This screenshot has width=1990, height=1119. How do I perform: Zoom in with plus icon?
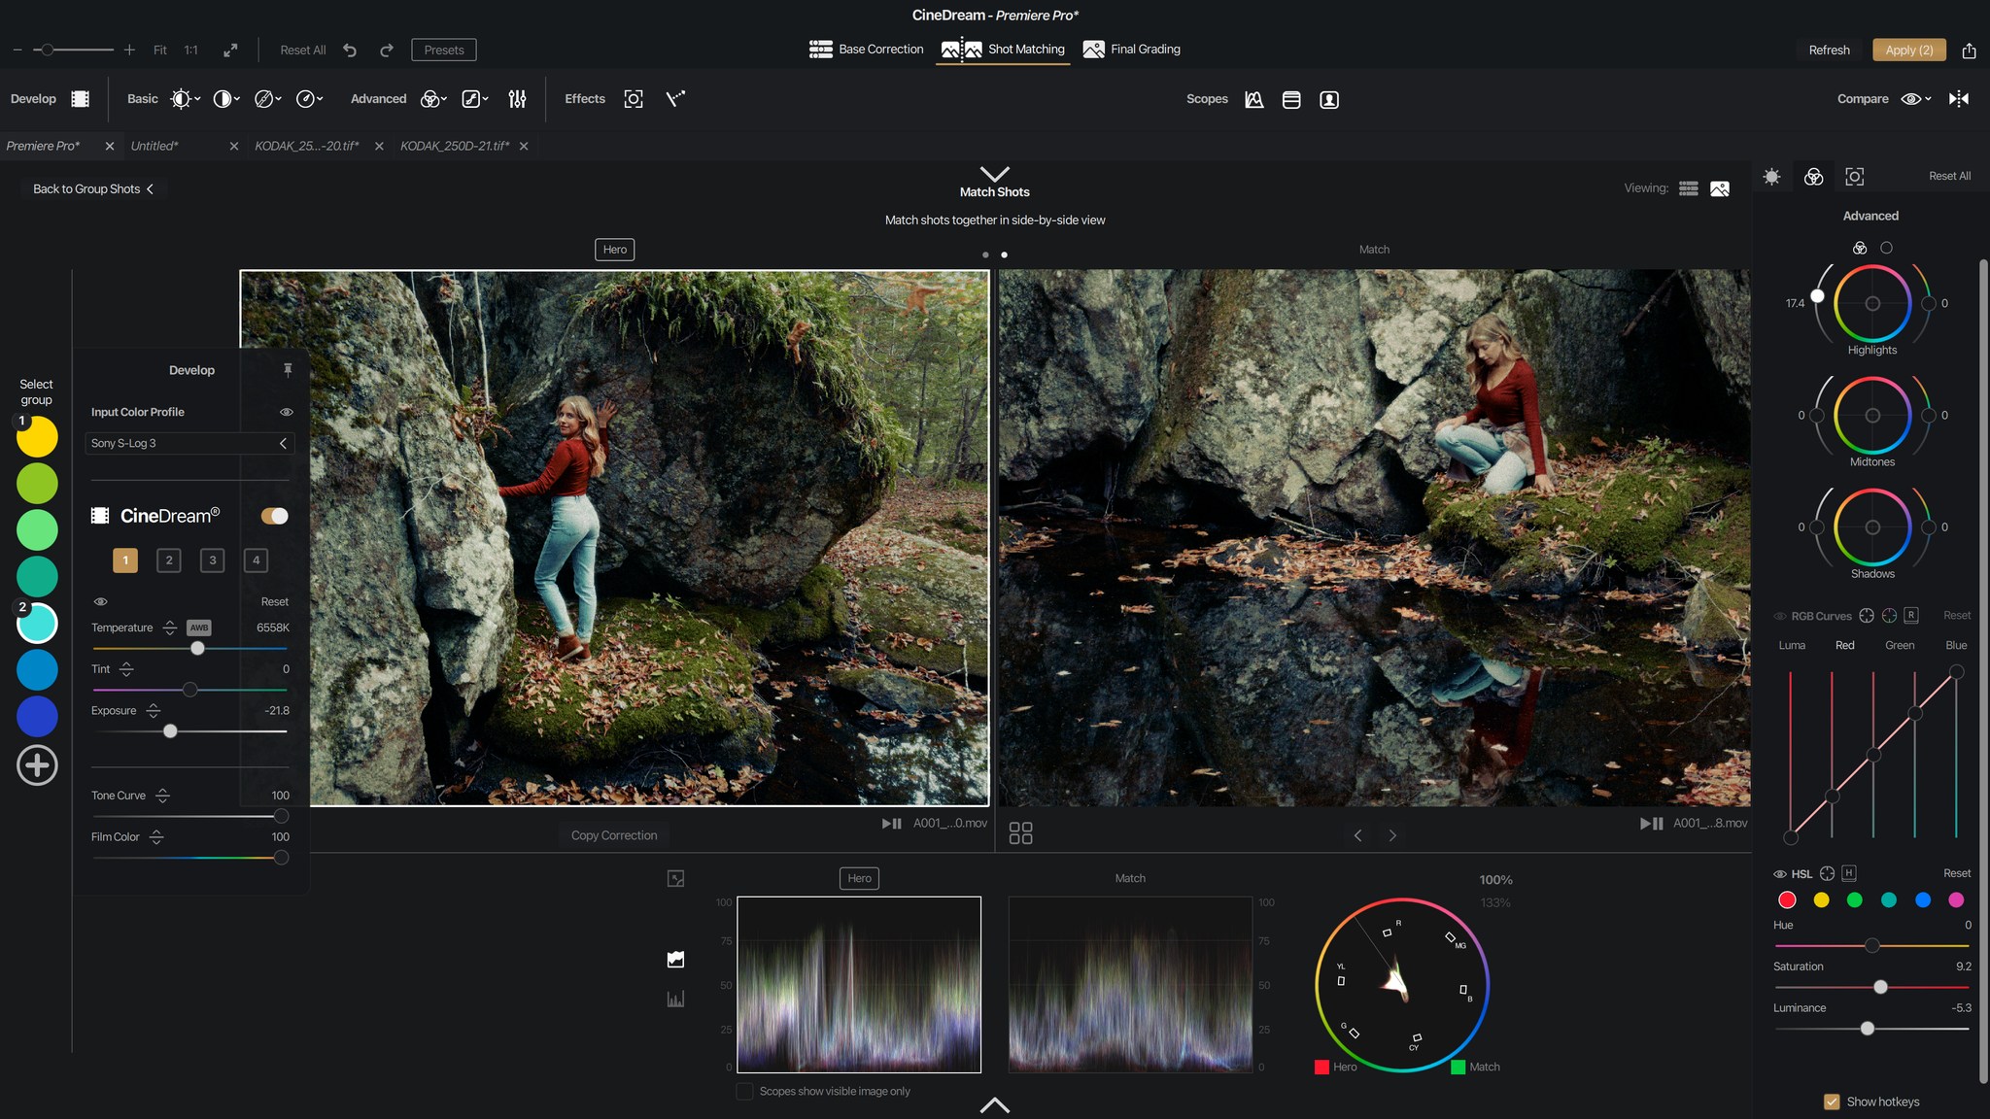coord(129,50)
